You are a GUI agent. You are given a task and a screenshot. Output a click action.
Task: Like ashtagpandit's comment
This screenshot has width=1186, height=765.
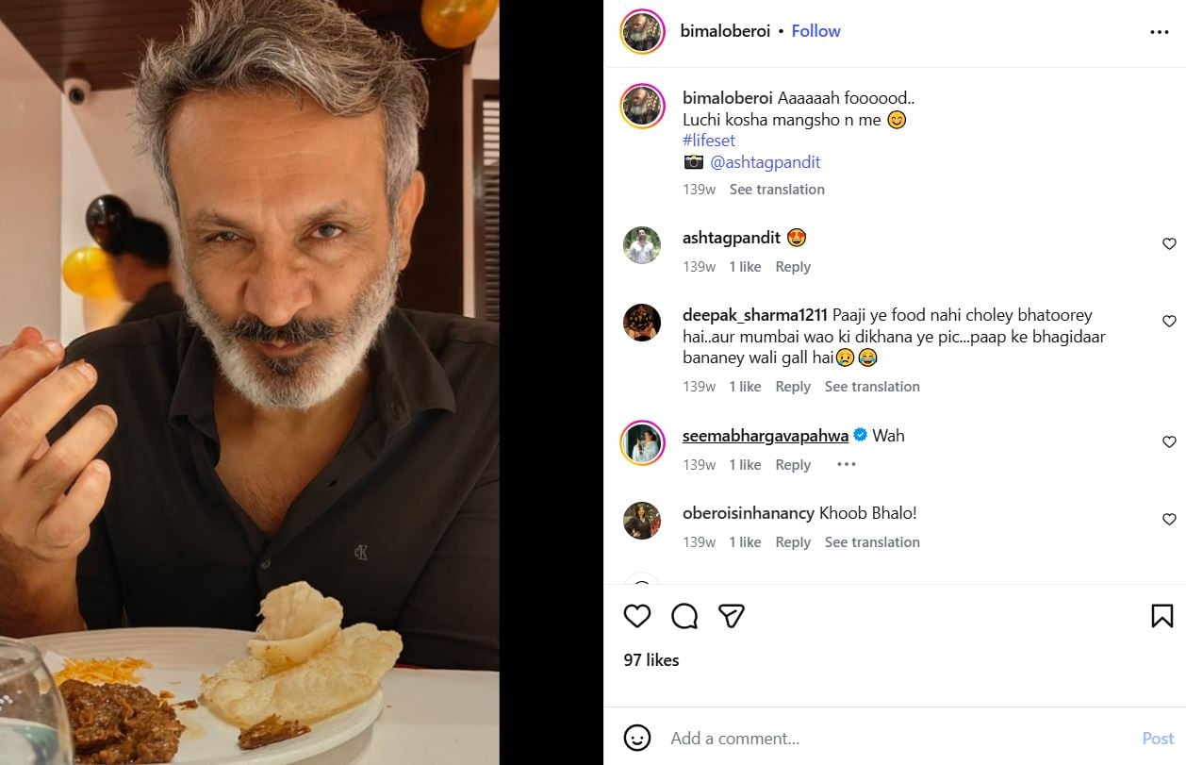tap(1169, 244)
